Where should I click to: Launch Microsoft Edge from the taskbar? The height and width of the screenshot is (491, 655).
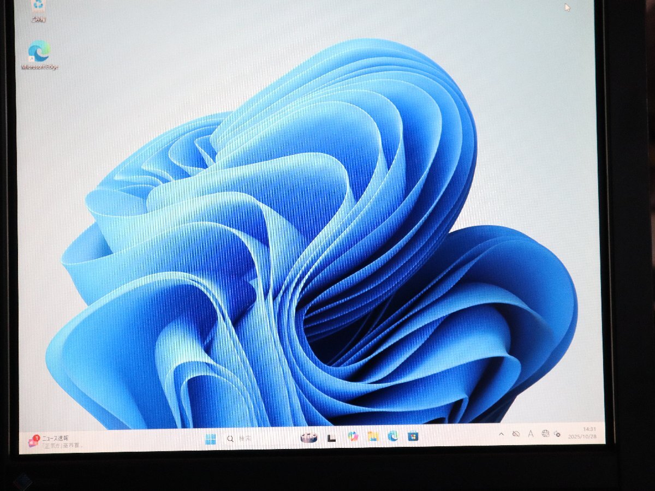coord(392,436)
